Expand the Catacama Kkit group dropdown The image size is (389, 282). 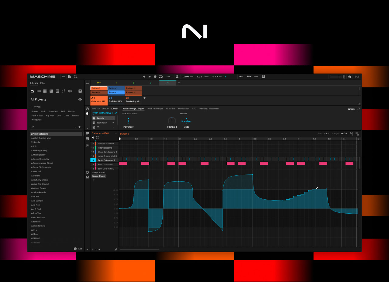click(116, 133)
